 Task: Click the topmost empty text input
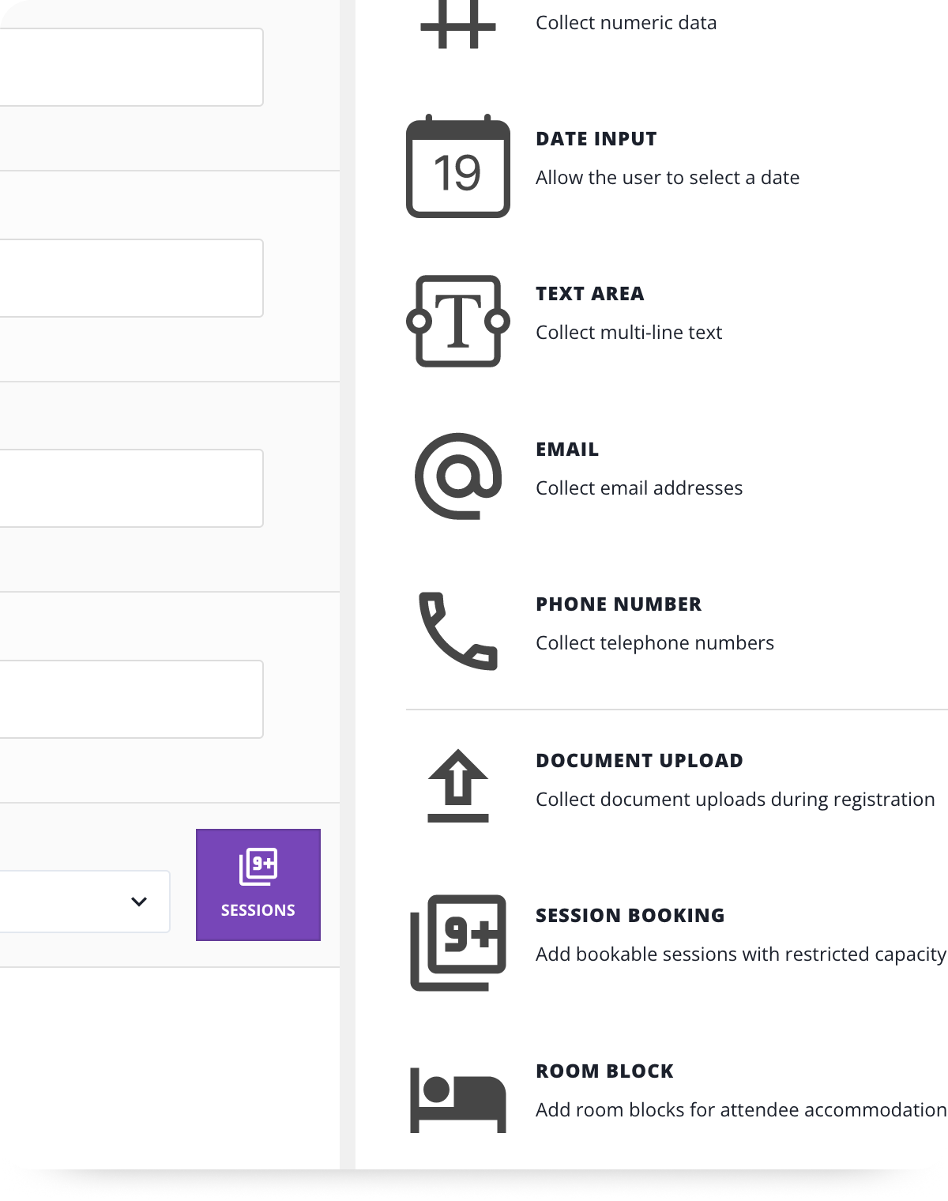(x=130, y=67)
